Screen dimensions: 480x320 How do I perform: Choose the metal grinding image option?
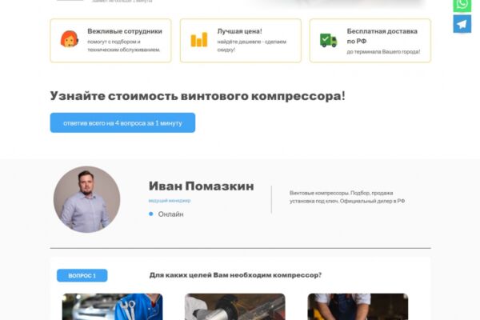point(234,306)
